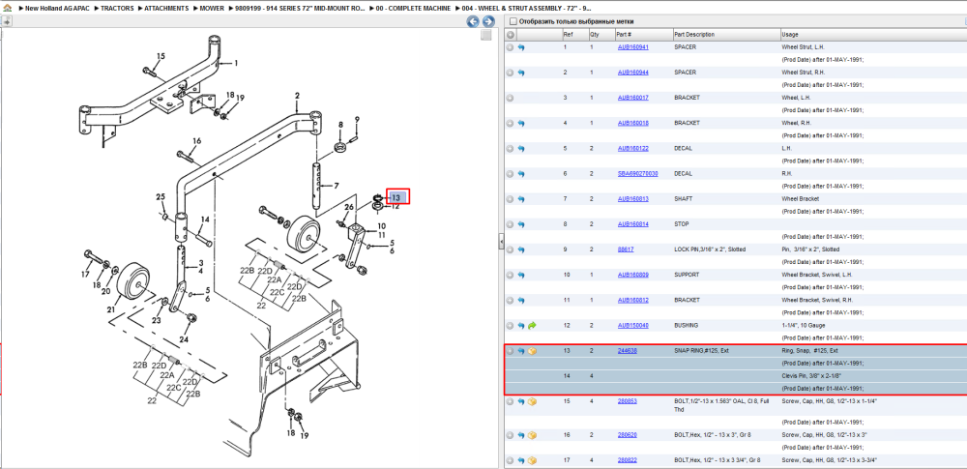
Task: Add part AUB160941 with its plus icon
Action: point(510,47)
